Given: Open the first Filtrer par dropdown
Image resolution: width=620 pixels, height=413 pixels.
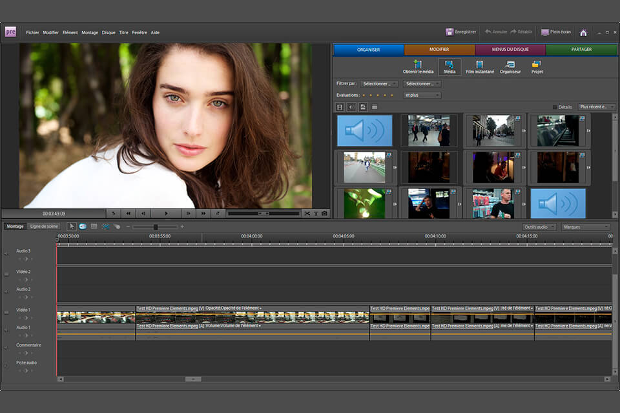Looking at the screenshot, I should [x=379, y=84].
